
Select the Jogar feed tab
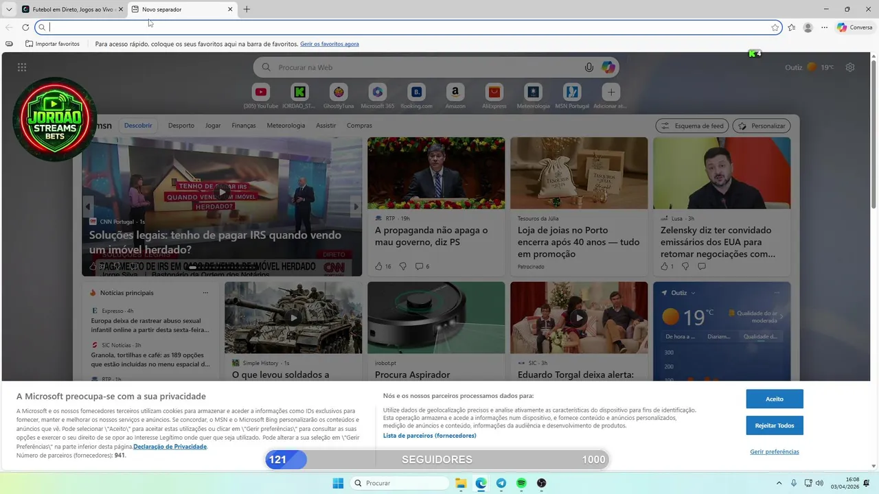coord(213,126)
